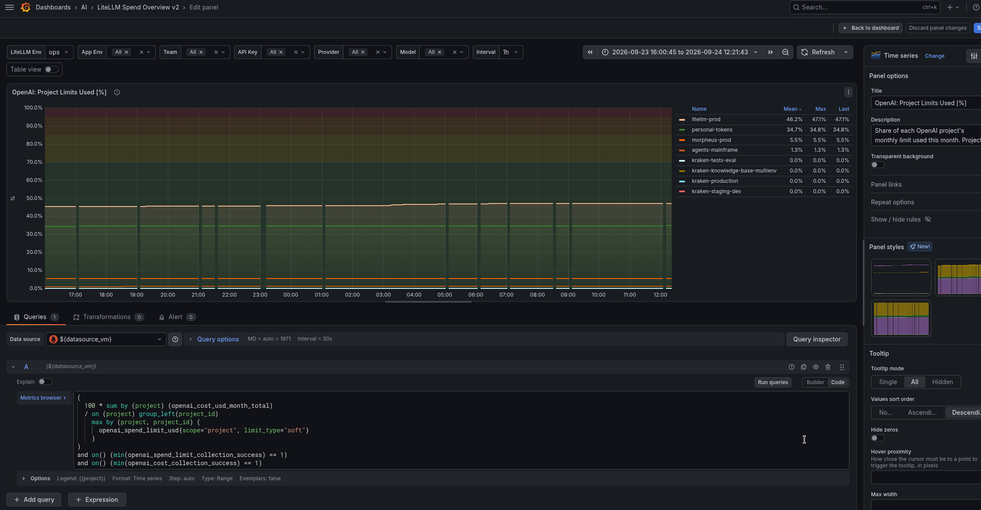Open refresh interval dropdown arrow
981x510 pixels.
pyautogui.click(x=846, y=52)
